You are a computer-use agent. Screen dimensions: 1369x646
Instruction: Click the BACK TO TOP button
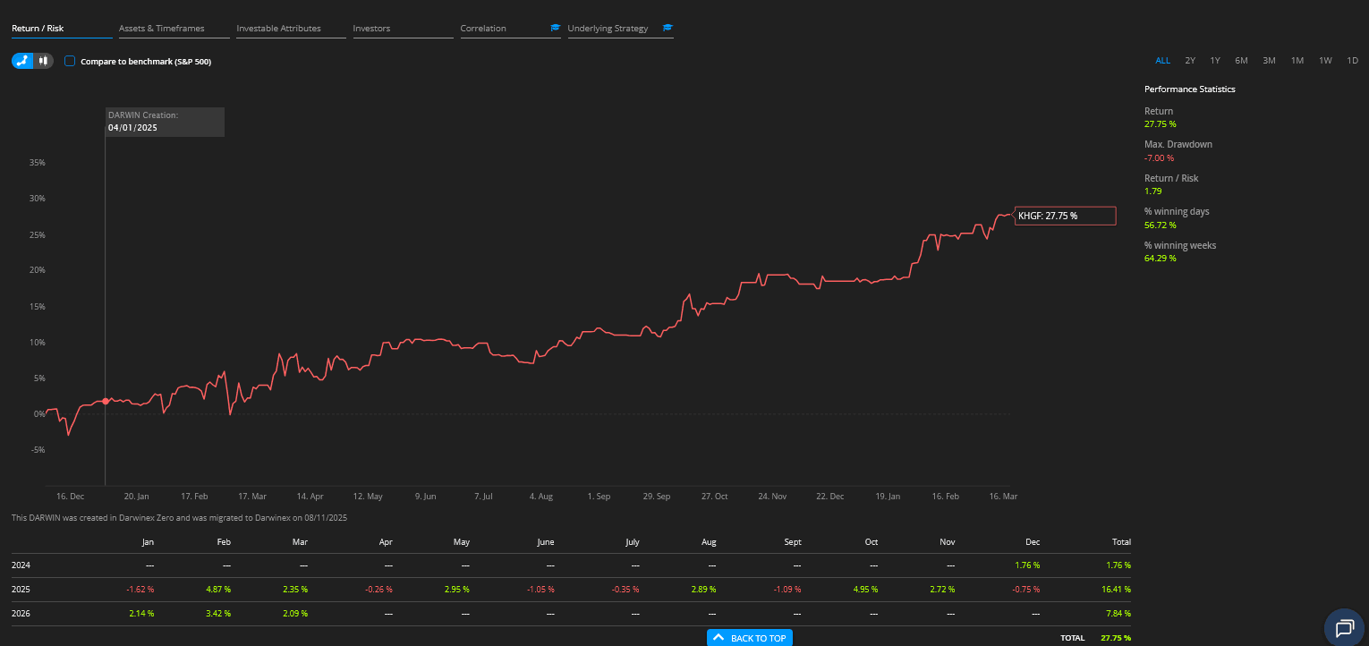pyautogui.click(x=749, y=637)
